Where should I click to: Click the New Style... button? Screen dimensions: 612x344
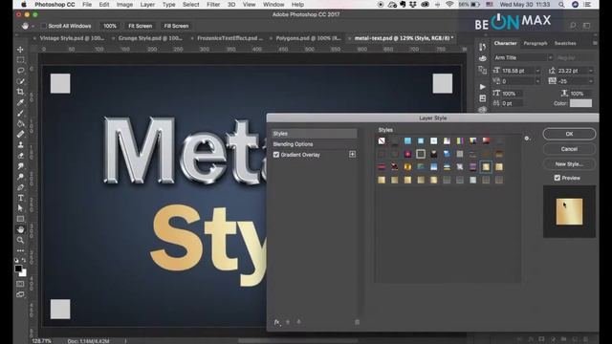click(569, 164)
